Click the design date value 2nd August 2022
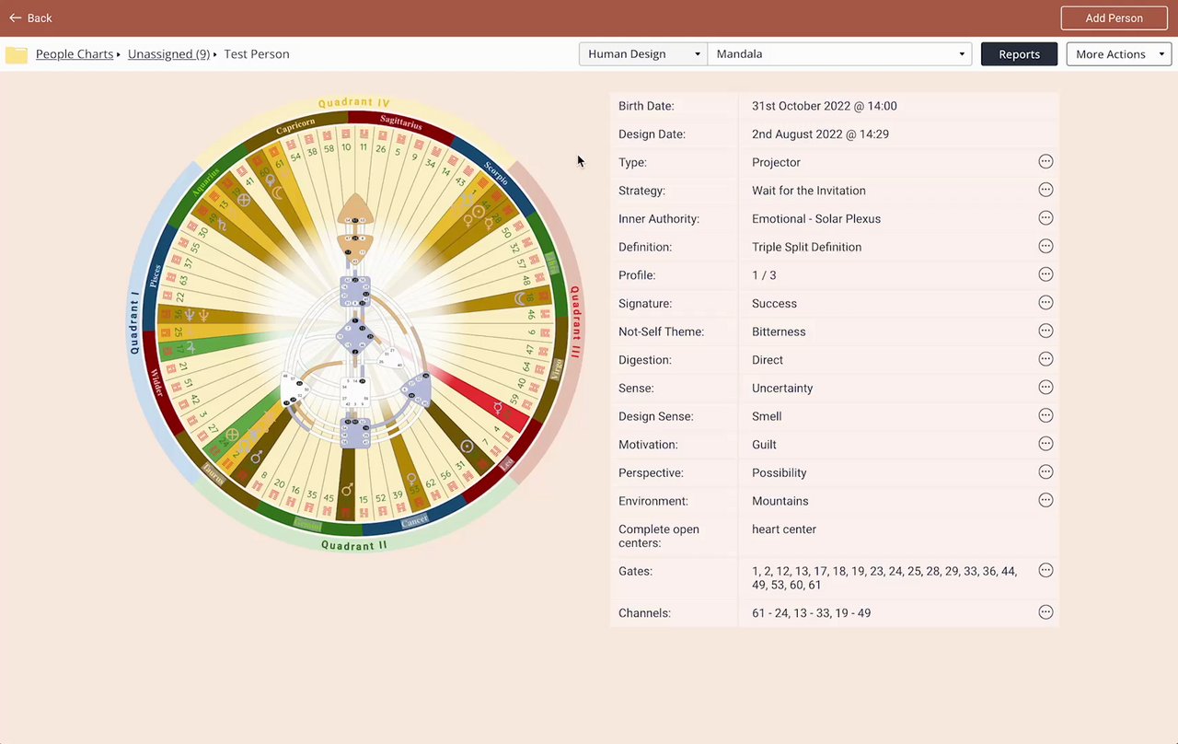Image resolution: width=1178 pixels, height=744 pixels. click(x=820, y=134)
